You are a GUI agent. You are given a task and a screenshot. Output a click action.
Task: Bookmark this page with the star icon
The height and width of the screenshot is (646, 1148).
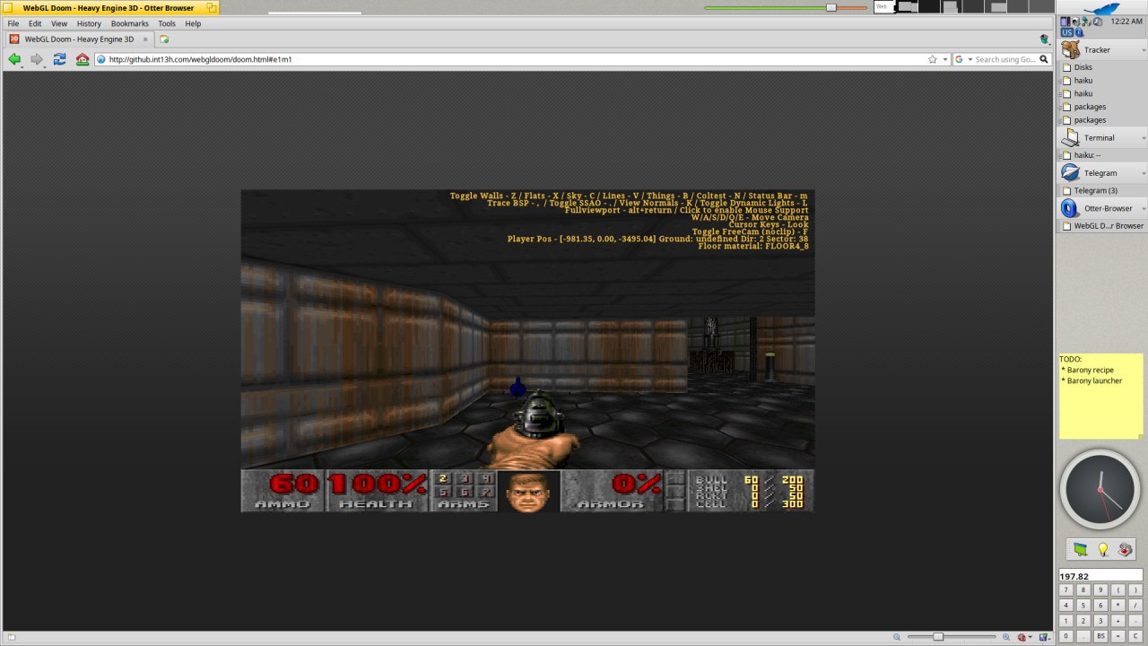(933, 59)
